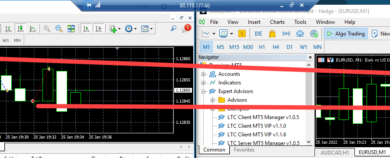Switch to Favorites tab in Navigator
This screenshot has width=390, height=158.
pyautogui.click(x=244, y=150)
